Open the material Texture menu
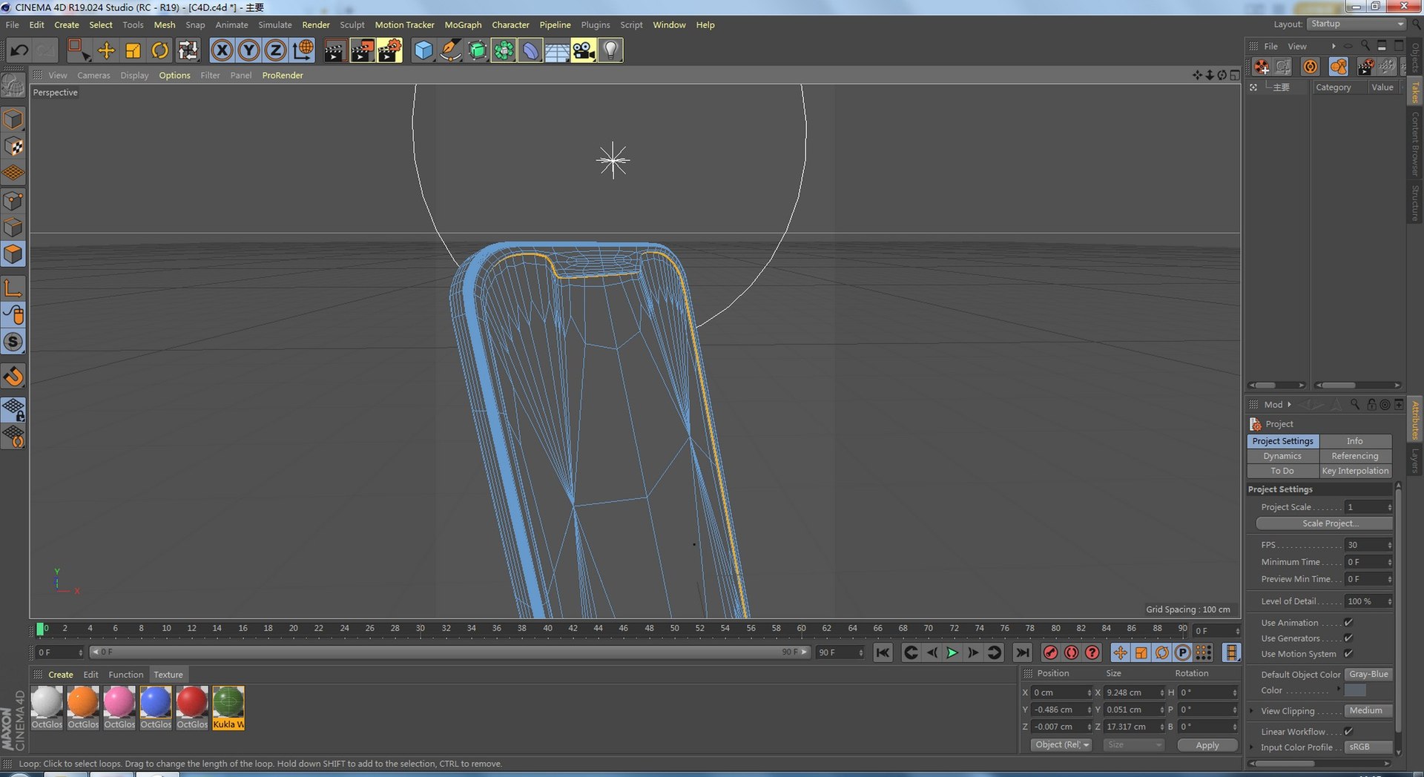Viewport: 1424px width, 777px height. click(168, 675)
